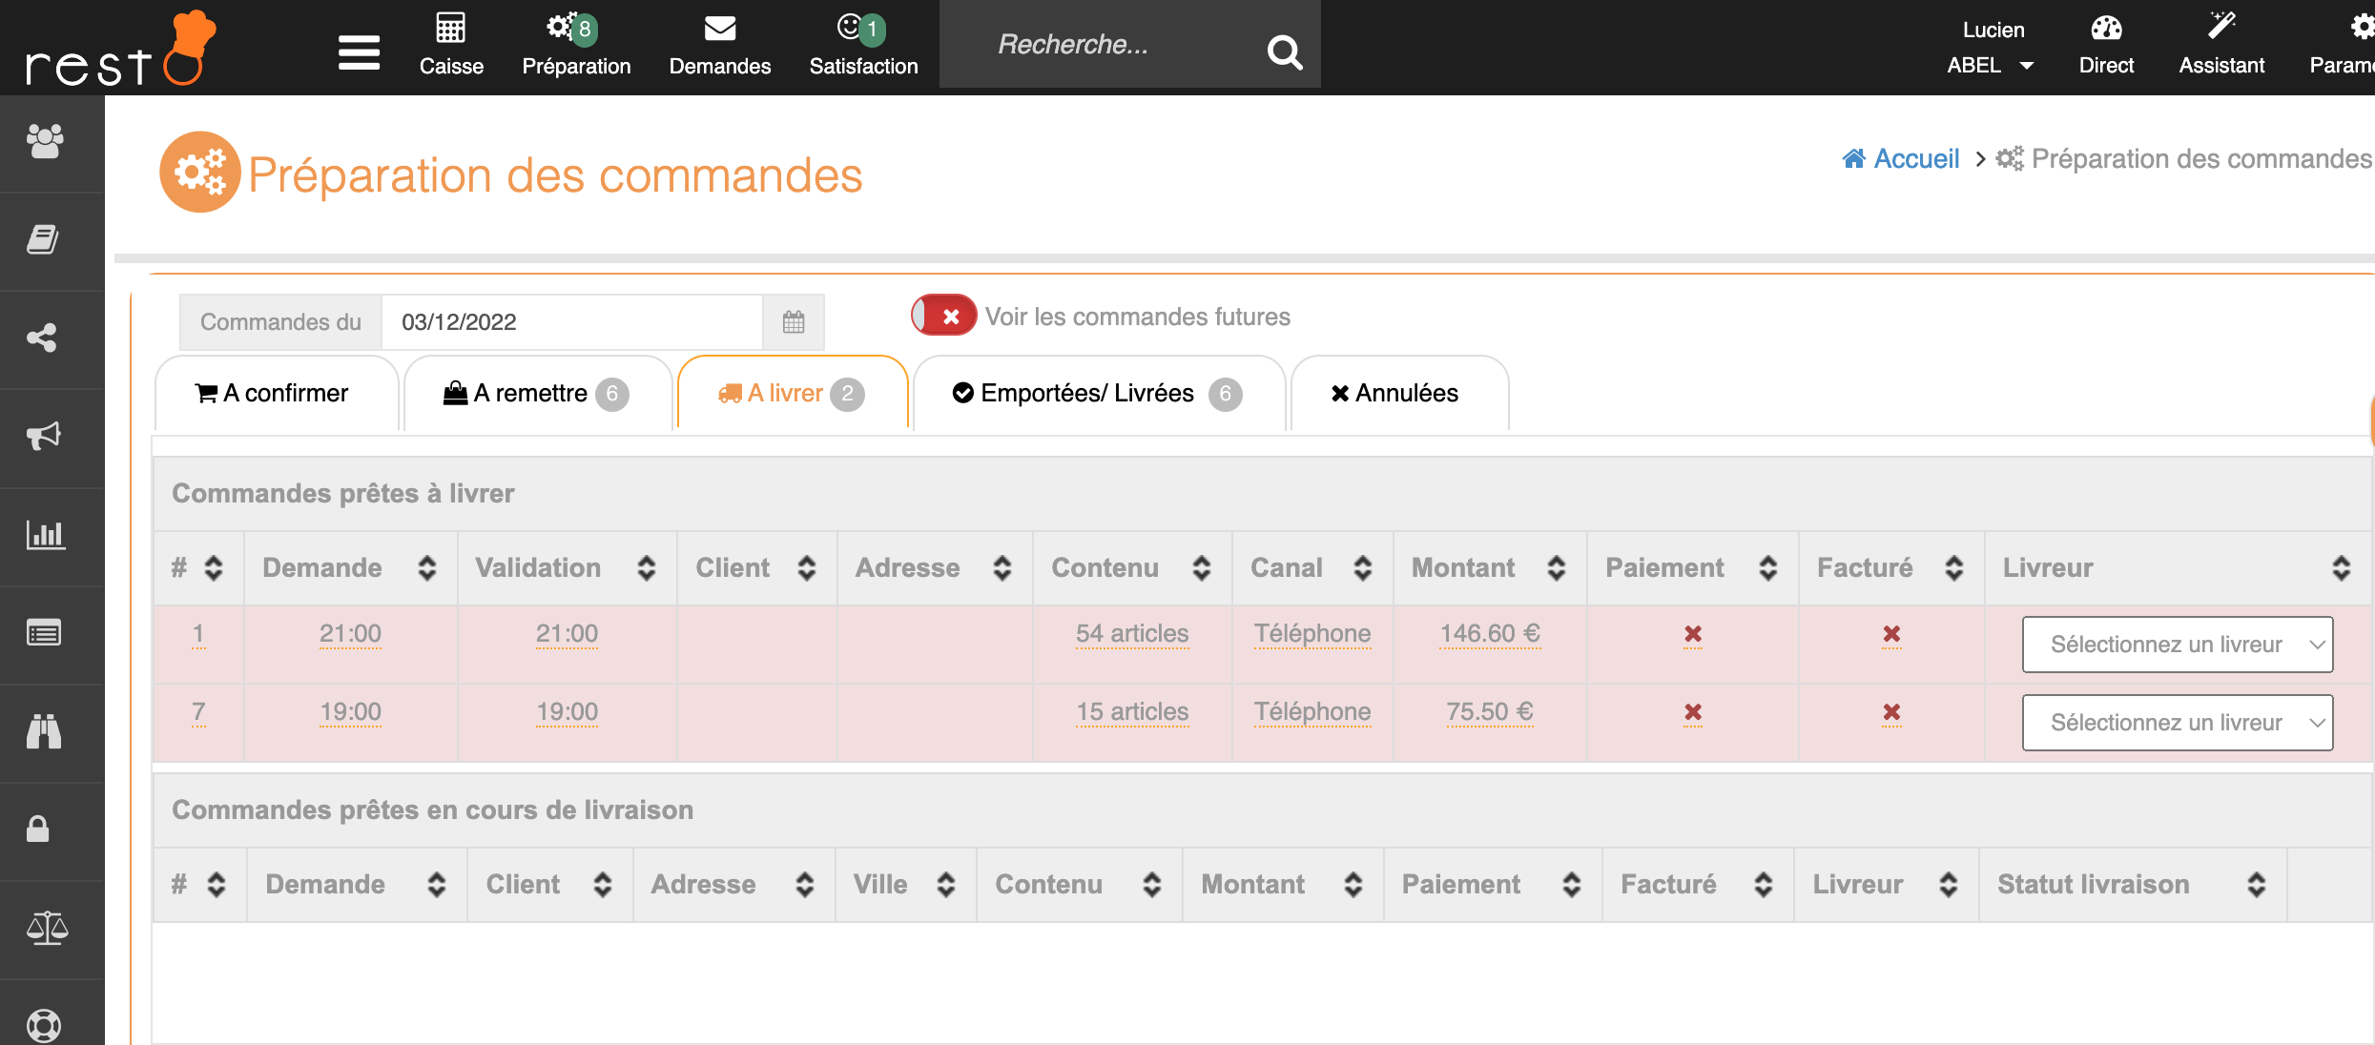2375x1045 pixels.
Task: Open the calendar date picker icon
Action: point(793,322)
